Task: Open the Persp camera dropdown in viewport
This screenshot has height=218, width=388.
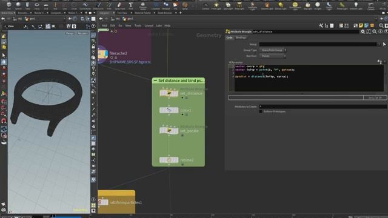Action: [70, 33]
